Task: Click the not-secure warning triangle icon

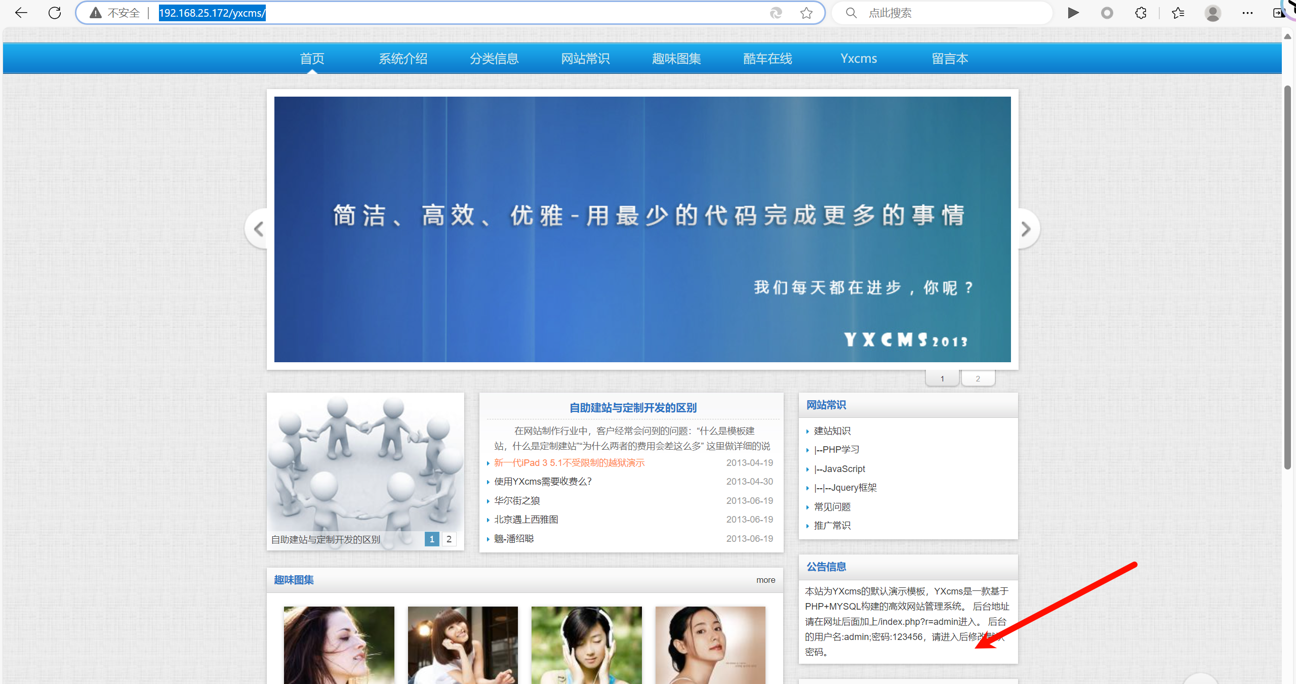Action: [x=95, y=13]
